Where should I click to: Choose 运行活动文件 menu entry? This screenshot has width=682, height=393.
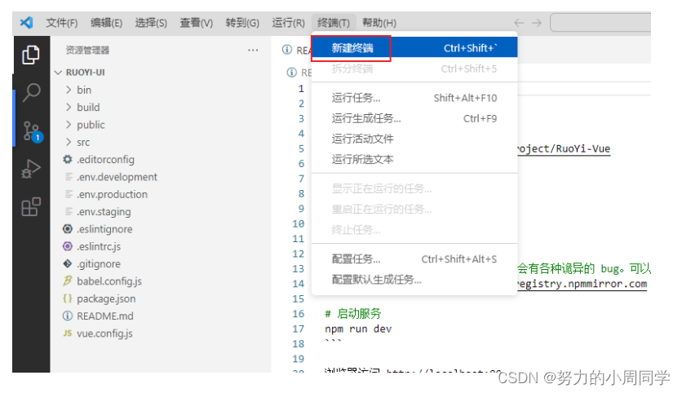coord(415,139)
